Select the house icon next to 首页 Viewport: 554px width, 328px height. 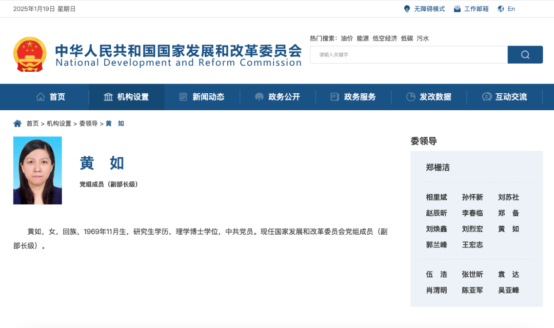pos(41,97)
